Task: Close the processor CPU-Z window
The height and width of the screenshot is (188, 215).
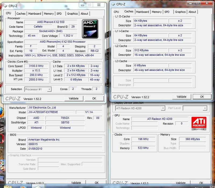Action: coord(99,5)
